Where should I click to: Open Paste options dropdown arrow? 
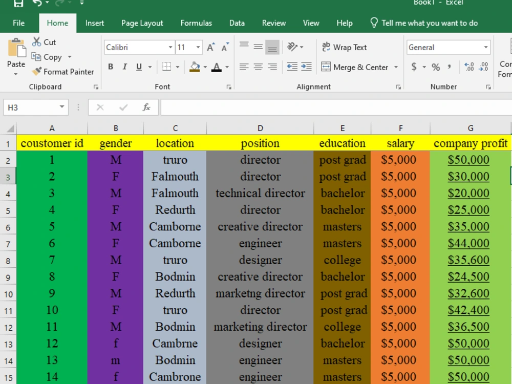pos(16,74)
